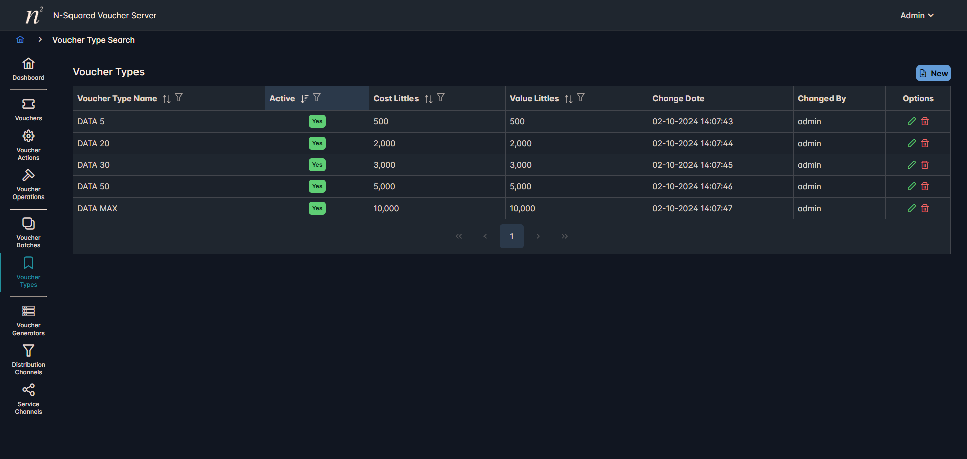Open filter for Value Littles column
The height and width of the screenshot is (459, 967).
pyautogui.click(x=581, y=98)
